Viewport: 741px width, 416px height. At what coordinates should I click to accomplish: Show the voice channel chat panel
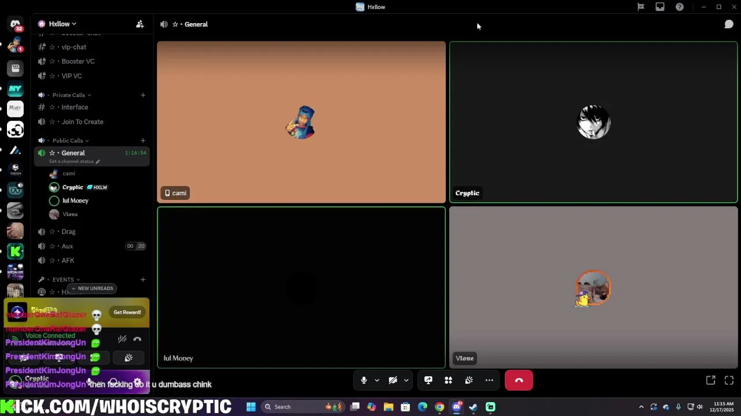tap(729, 24)
